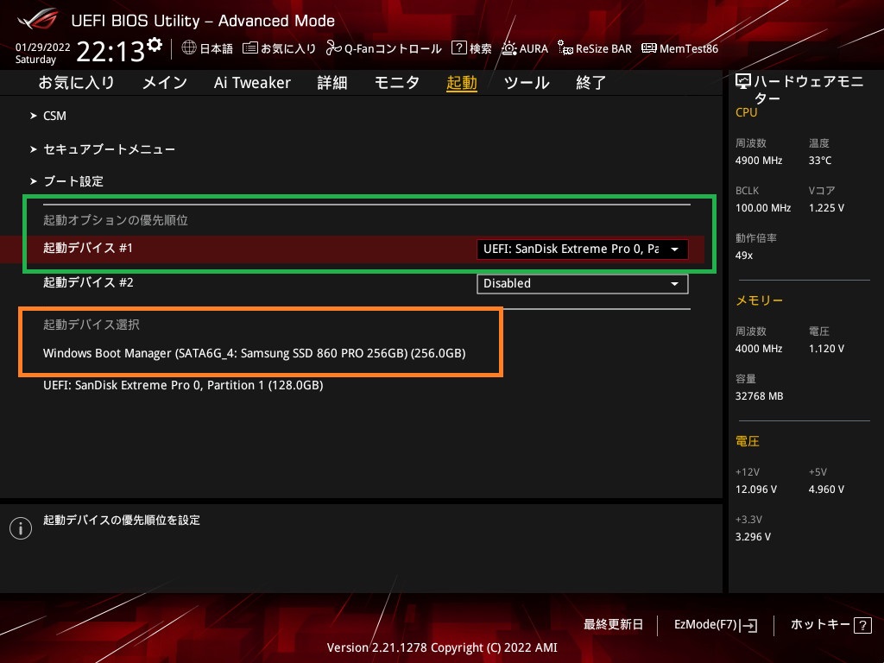The height and width of the screenshot is (663, 884).
Task: Click the 22:13 clock
Action: pos(110,52)
